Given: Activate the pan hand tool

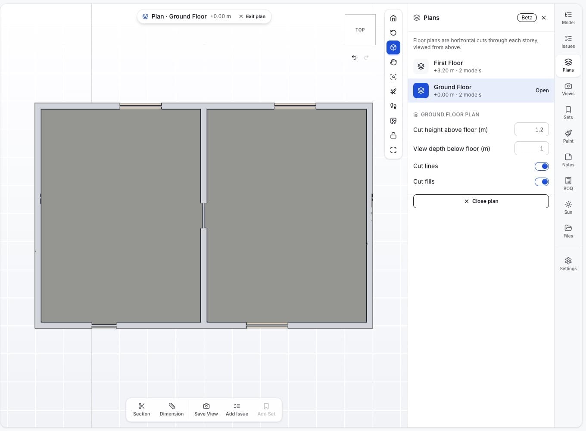Looking at the screenshot, I should coord(393,62).
